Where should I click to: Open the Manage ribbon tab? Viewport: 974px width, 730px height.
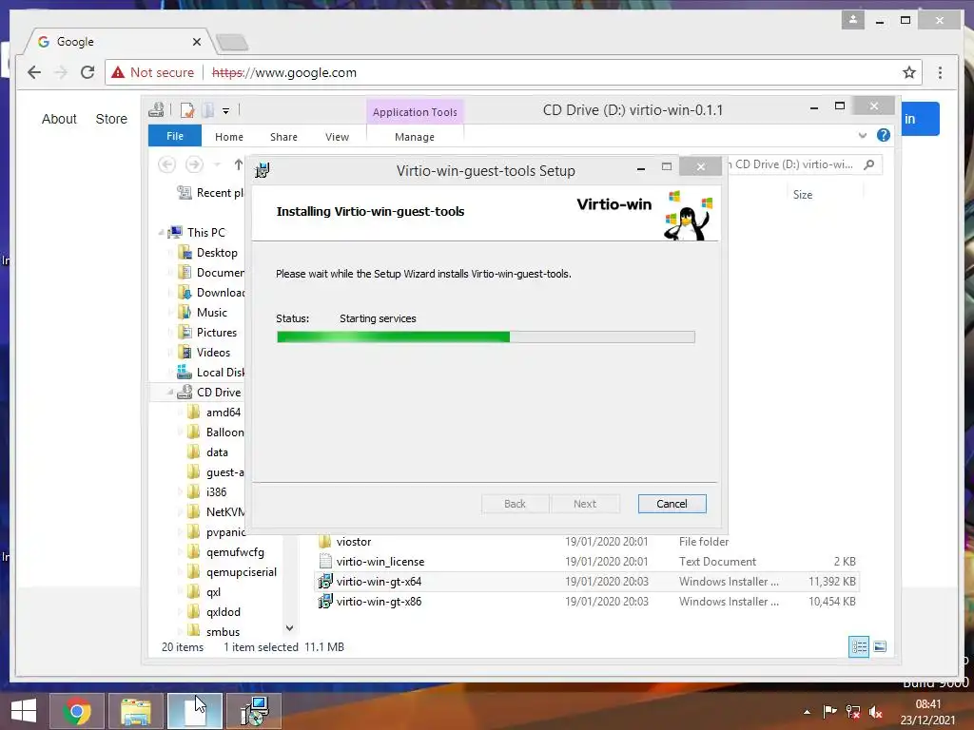(x=415, y=137)
